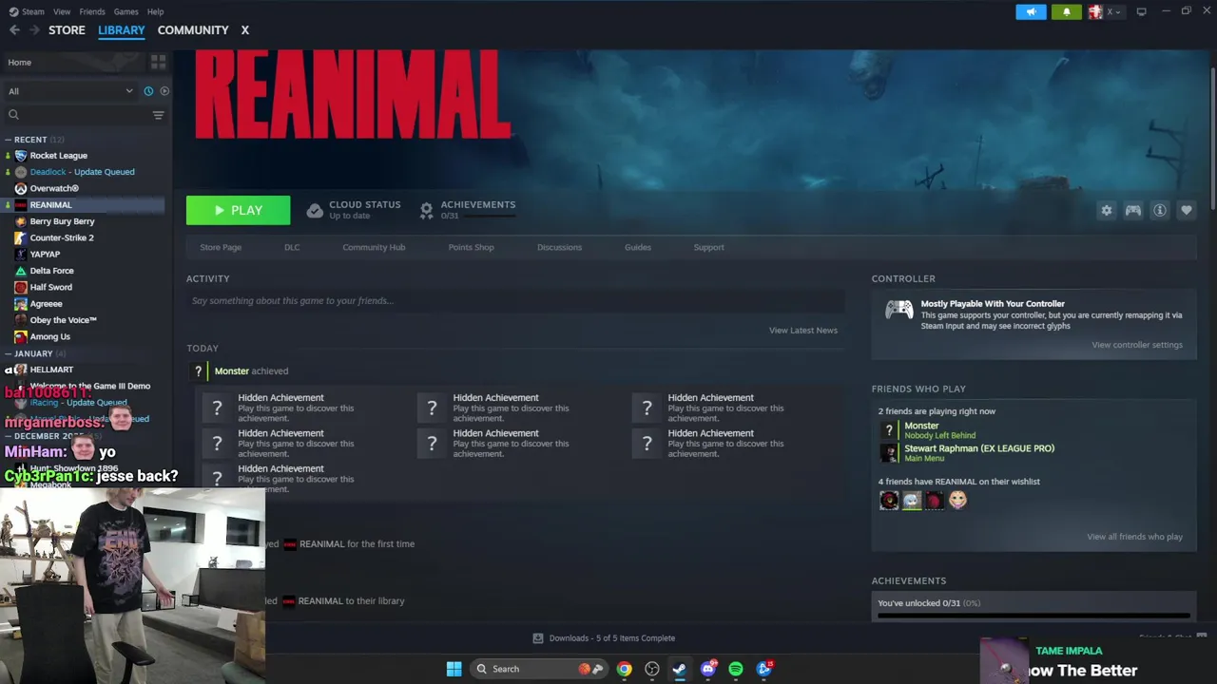Open Cloud Status details
The image size is (1217, 684).
(x=354, y=210)
